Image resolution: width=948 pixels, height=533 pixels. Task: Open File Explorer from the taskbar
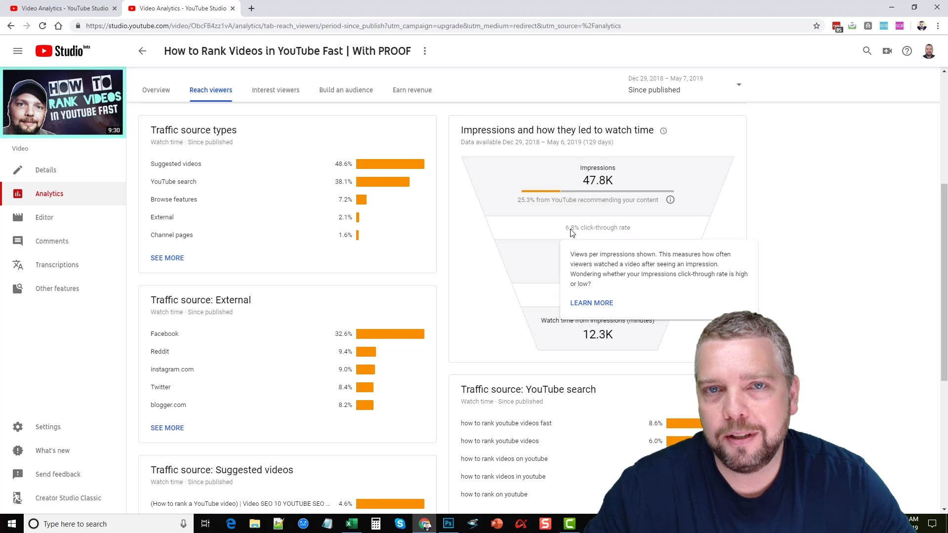click(x=254, y=524)
